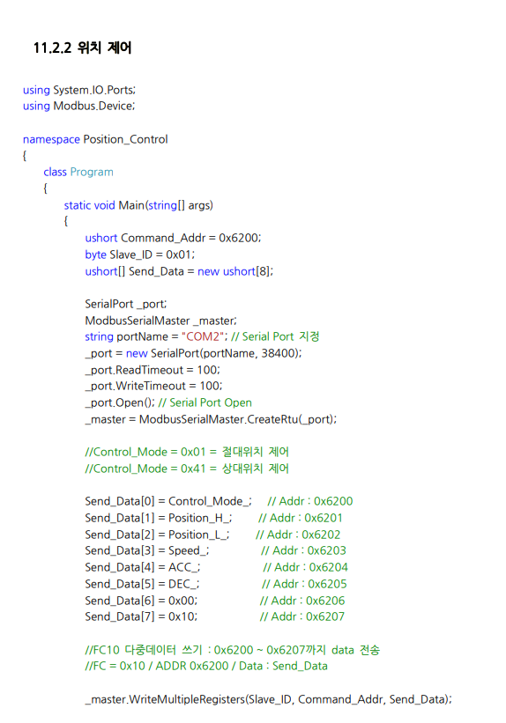Click 'Send_Data[1] = Position_H_;' statement
506x723 pixels.
tap(159, 518)
